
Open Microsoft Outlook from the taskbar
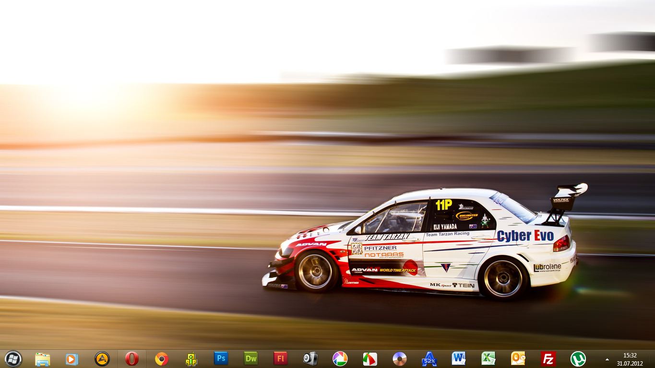tap(518, 359)
